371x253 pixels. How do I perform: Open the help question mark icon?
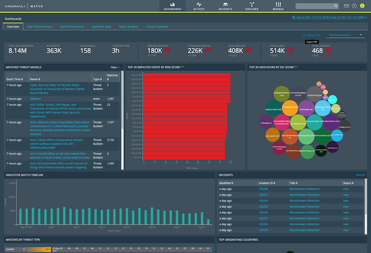pos(354,6)
